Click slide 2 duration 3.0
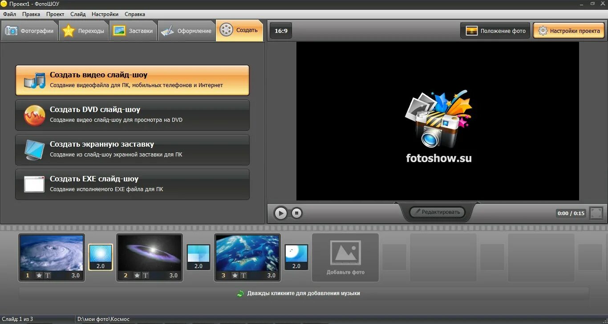Image resolution: width=608 pixels, height=324 pixels. click(x=174, y=276)
